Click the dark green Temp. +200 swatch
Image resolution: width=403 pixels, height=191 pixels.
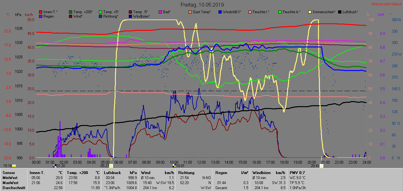point(71,12)
